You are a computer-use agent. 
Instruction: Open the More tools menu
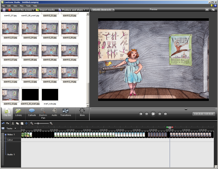pos(82,112)
